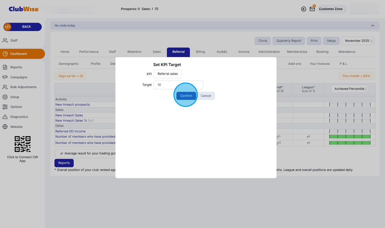This screenshot has height=228, width=385.
Task: Click the Quarterly Report button
Action: click(289, 41)
